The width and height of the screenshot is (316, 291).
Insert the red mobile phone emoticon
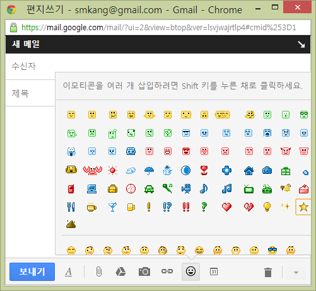71,188
